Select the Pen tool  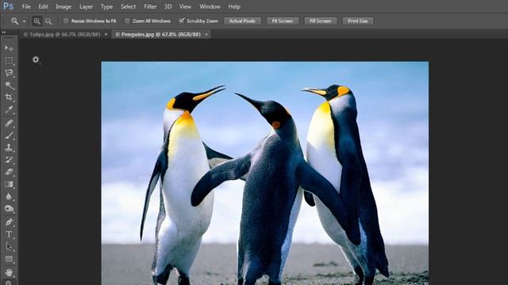9,222
